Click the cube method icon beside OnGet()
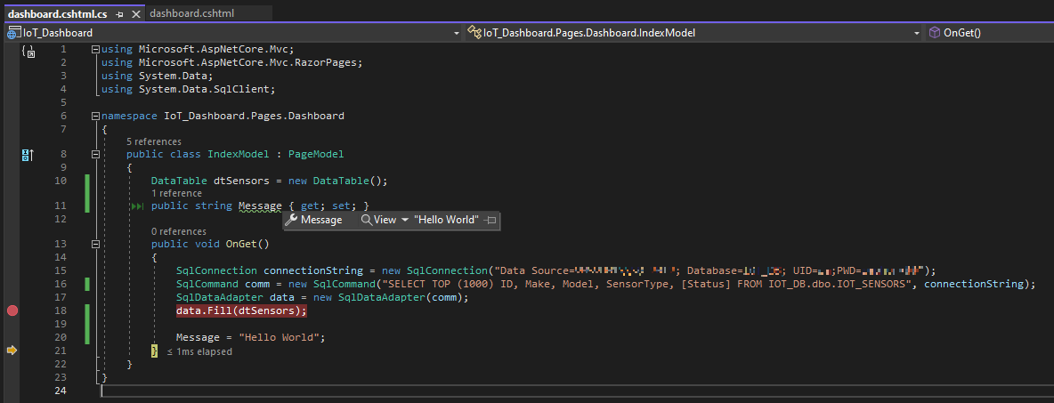Screen dimensions: 1054x403 point(935,32)
